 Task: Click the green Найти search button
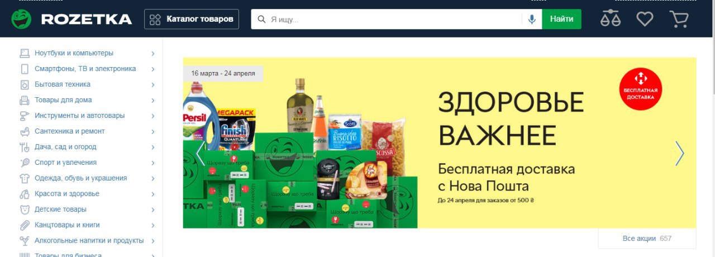click(x=561, y=19)
